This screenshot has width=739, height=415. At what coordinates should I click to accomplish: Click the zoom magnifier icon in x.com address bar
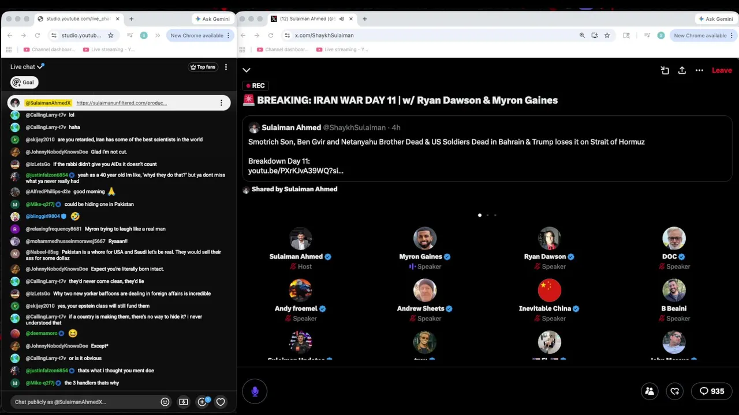click(582, 35)
